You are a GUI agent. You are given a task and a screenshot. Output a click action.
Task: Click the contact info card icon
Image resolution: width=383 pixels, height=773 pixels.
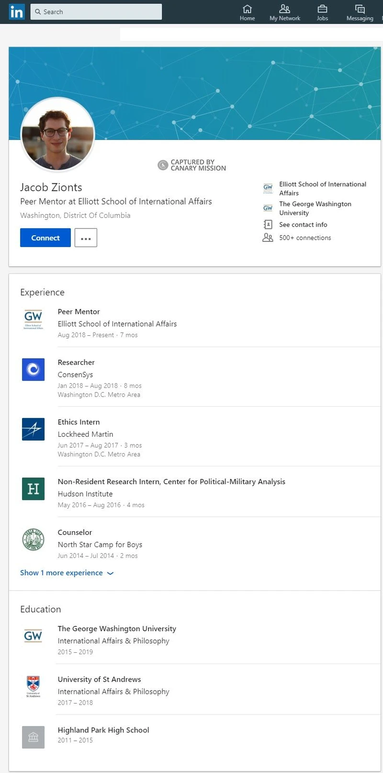pyautogui.click(x=268, y=225)
